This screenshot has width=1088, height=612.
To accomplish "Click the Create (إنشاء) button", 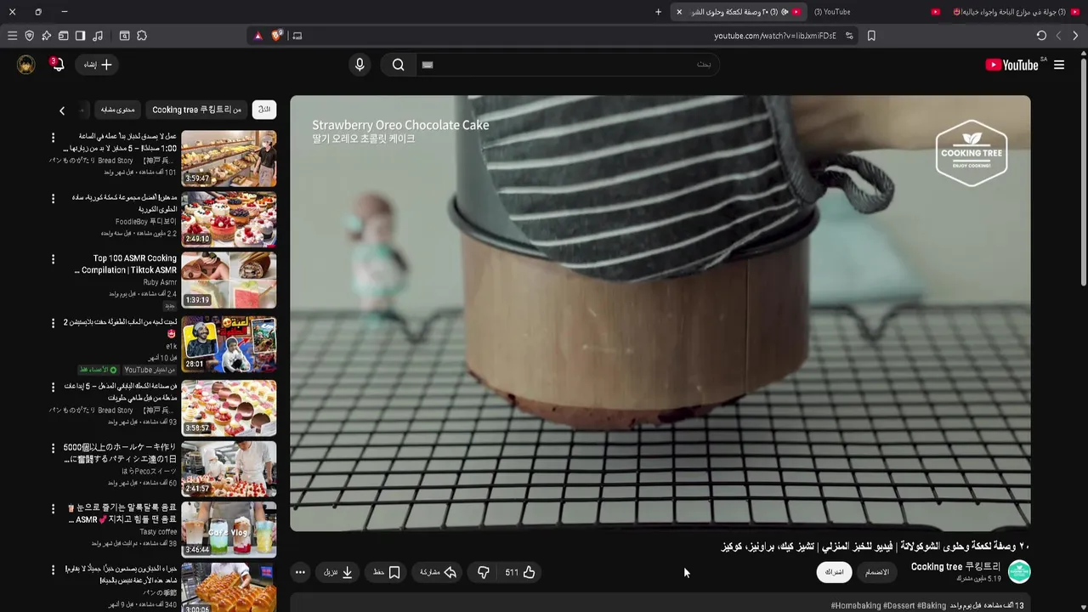I will coord(97,65).
